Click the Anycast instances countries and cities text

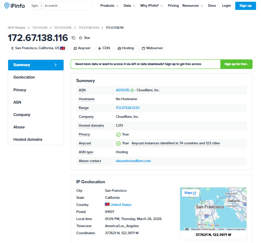click(176, 143)
